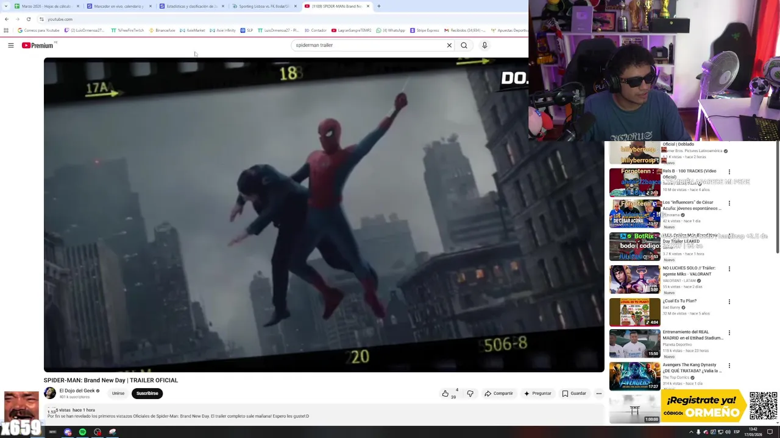Image resolution: width=780 pixels, height=438 pixels.
Task: Open the Contador bookmark
Action: [x=315, y=30]
